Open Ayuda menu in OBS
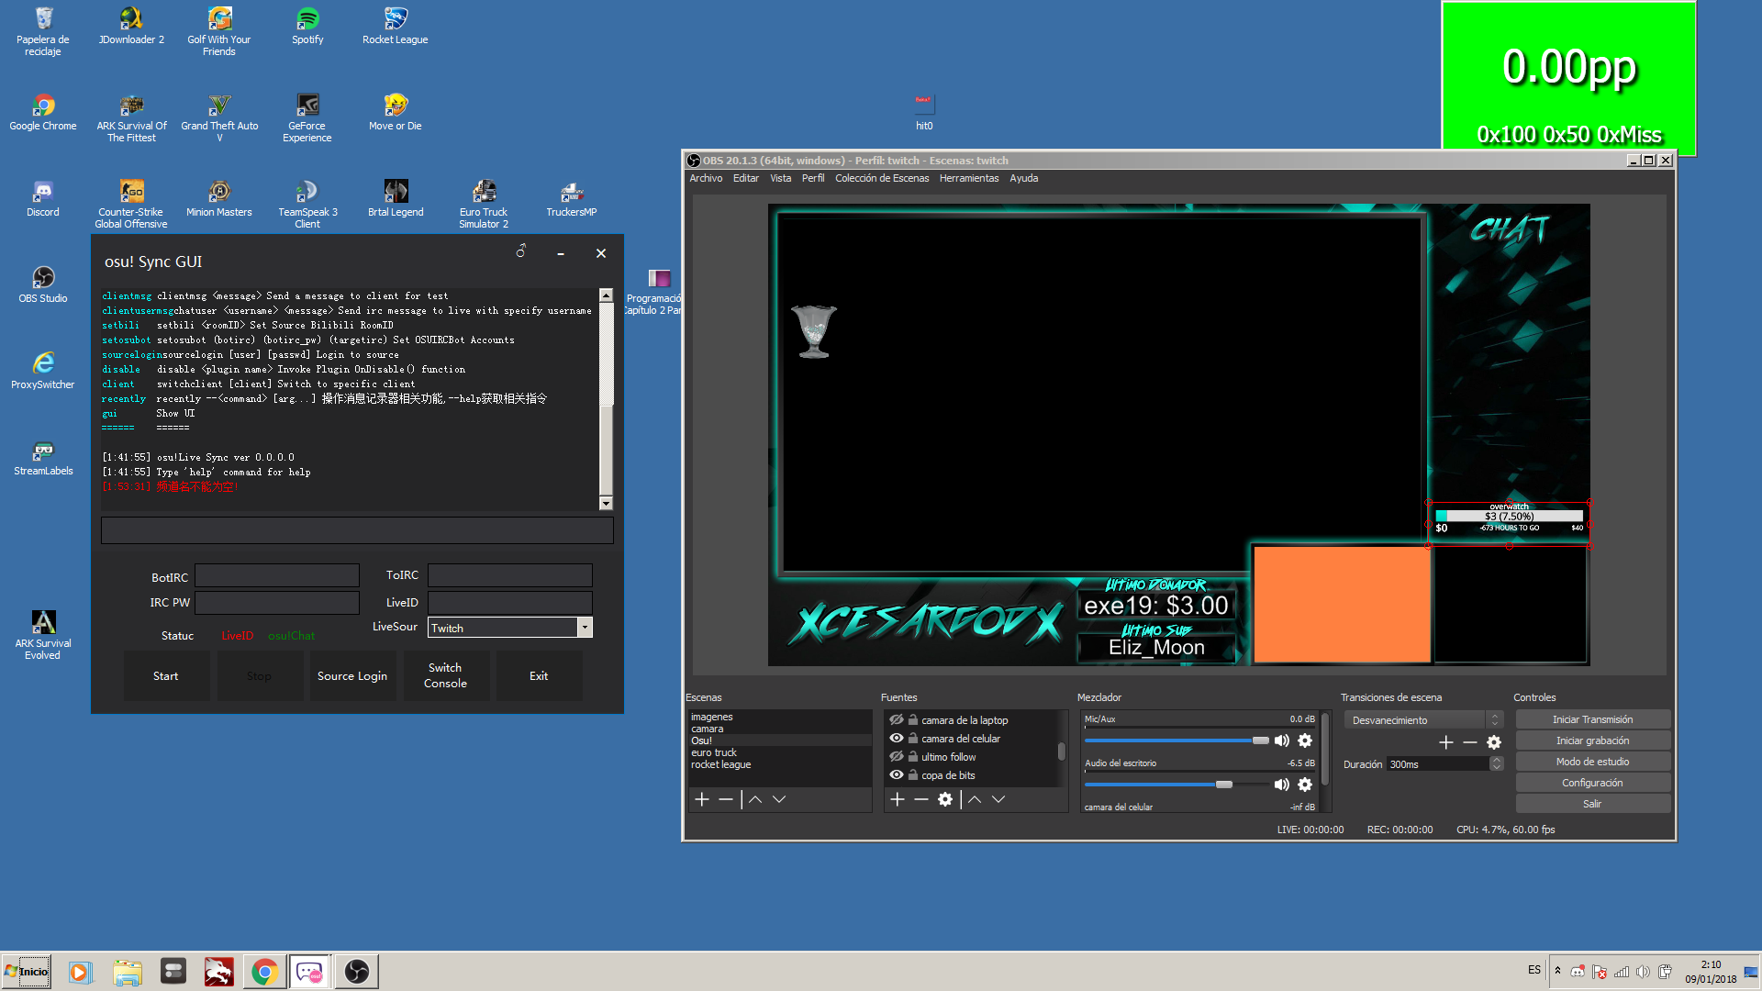The height and width of the screenshot is (991, 1762). pos(1024,178)
